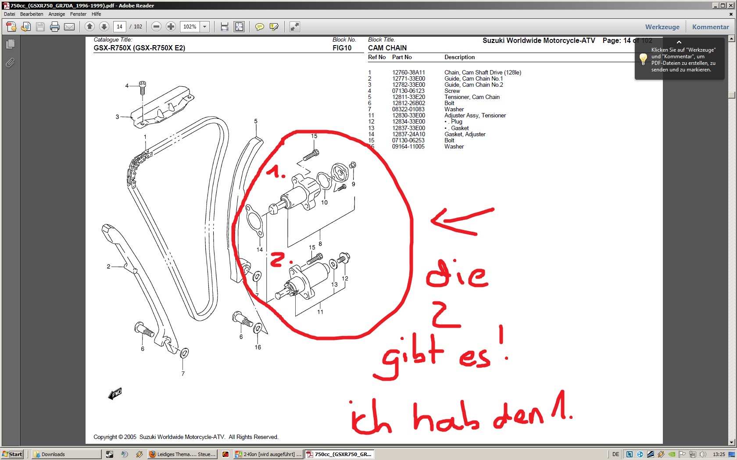Open the Fenster menu
This screenshot has width=737, height=460.
79,14
